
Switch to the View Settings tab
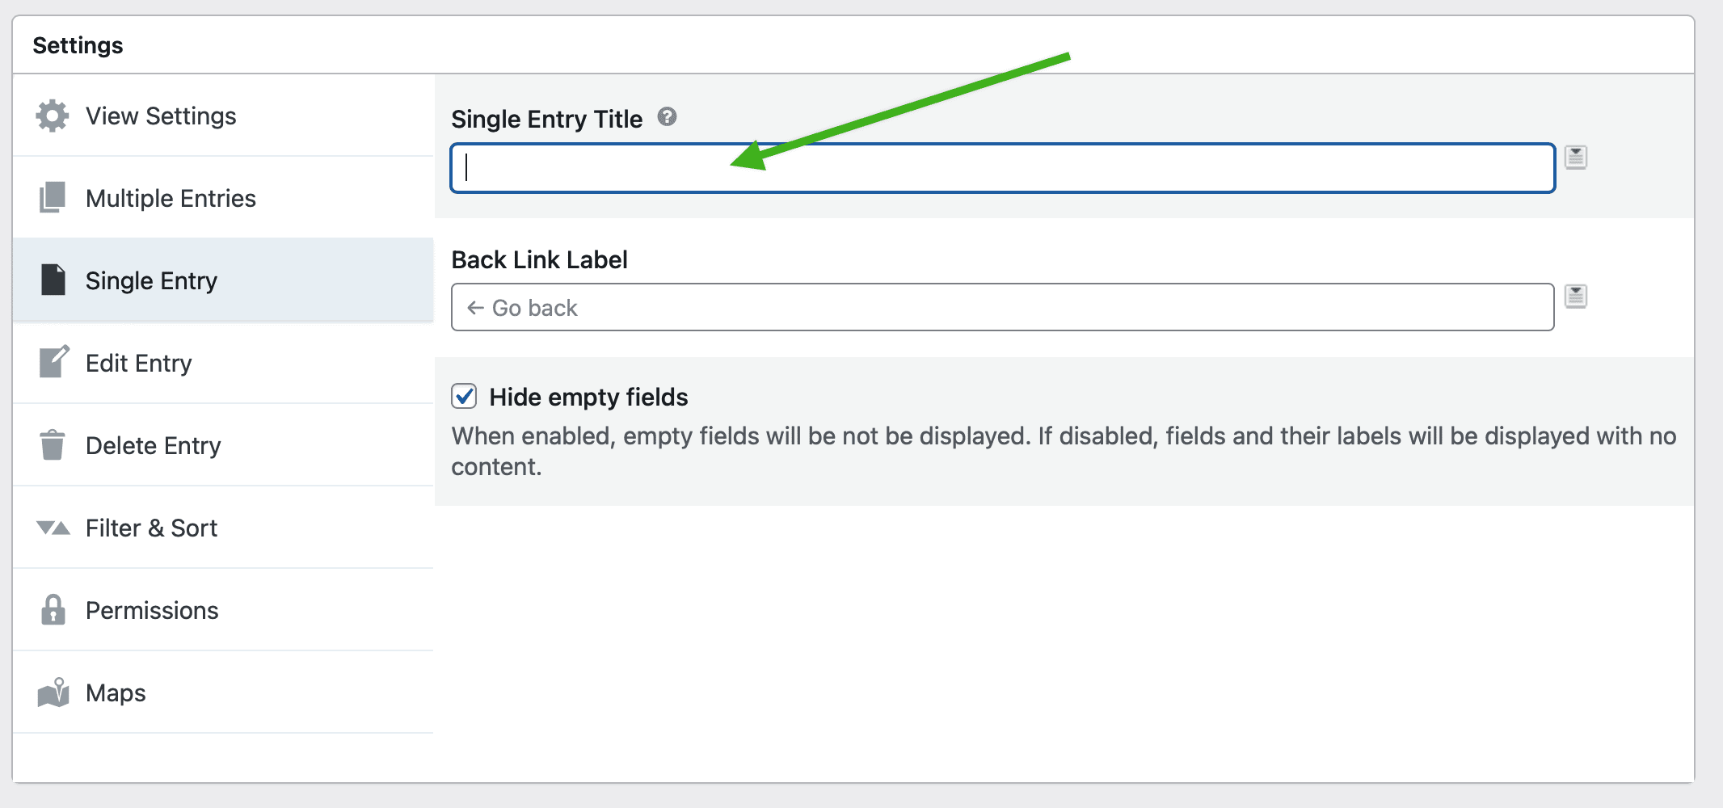[161, 116]
